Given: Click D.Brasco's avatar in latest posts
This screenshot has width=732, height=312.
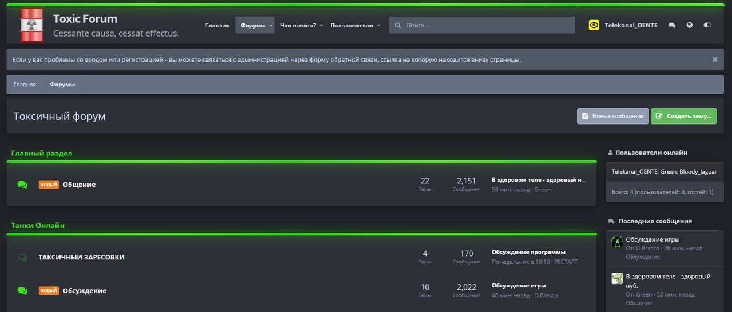Looking at the screenshot, I should [x=617, y=242].
